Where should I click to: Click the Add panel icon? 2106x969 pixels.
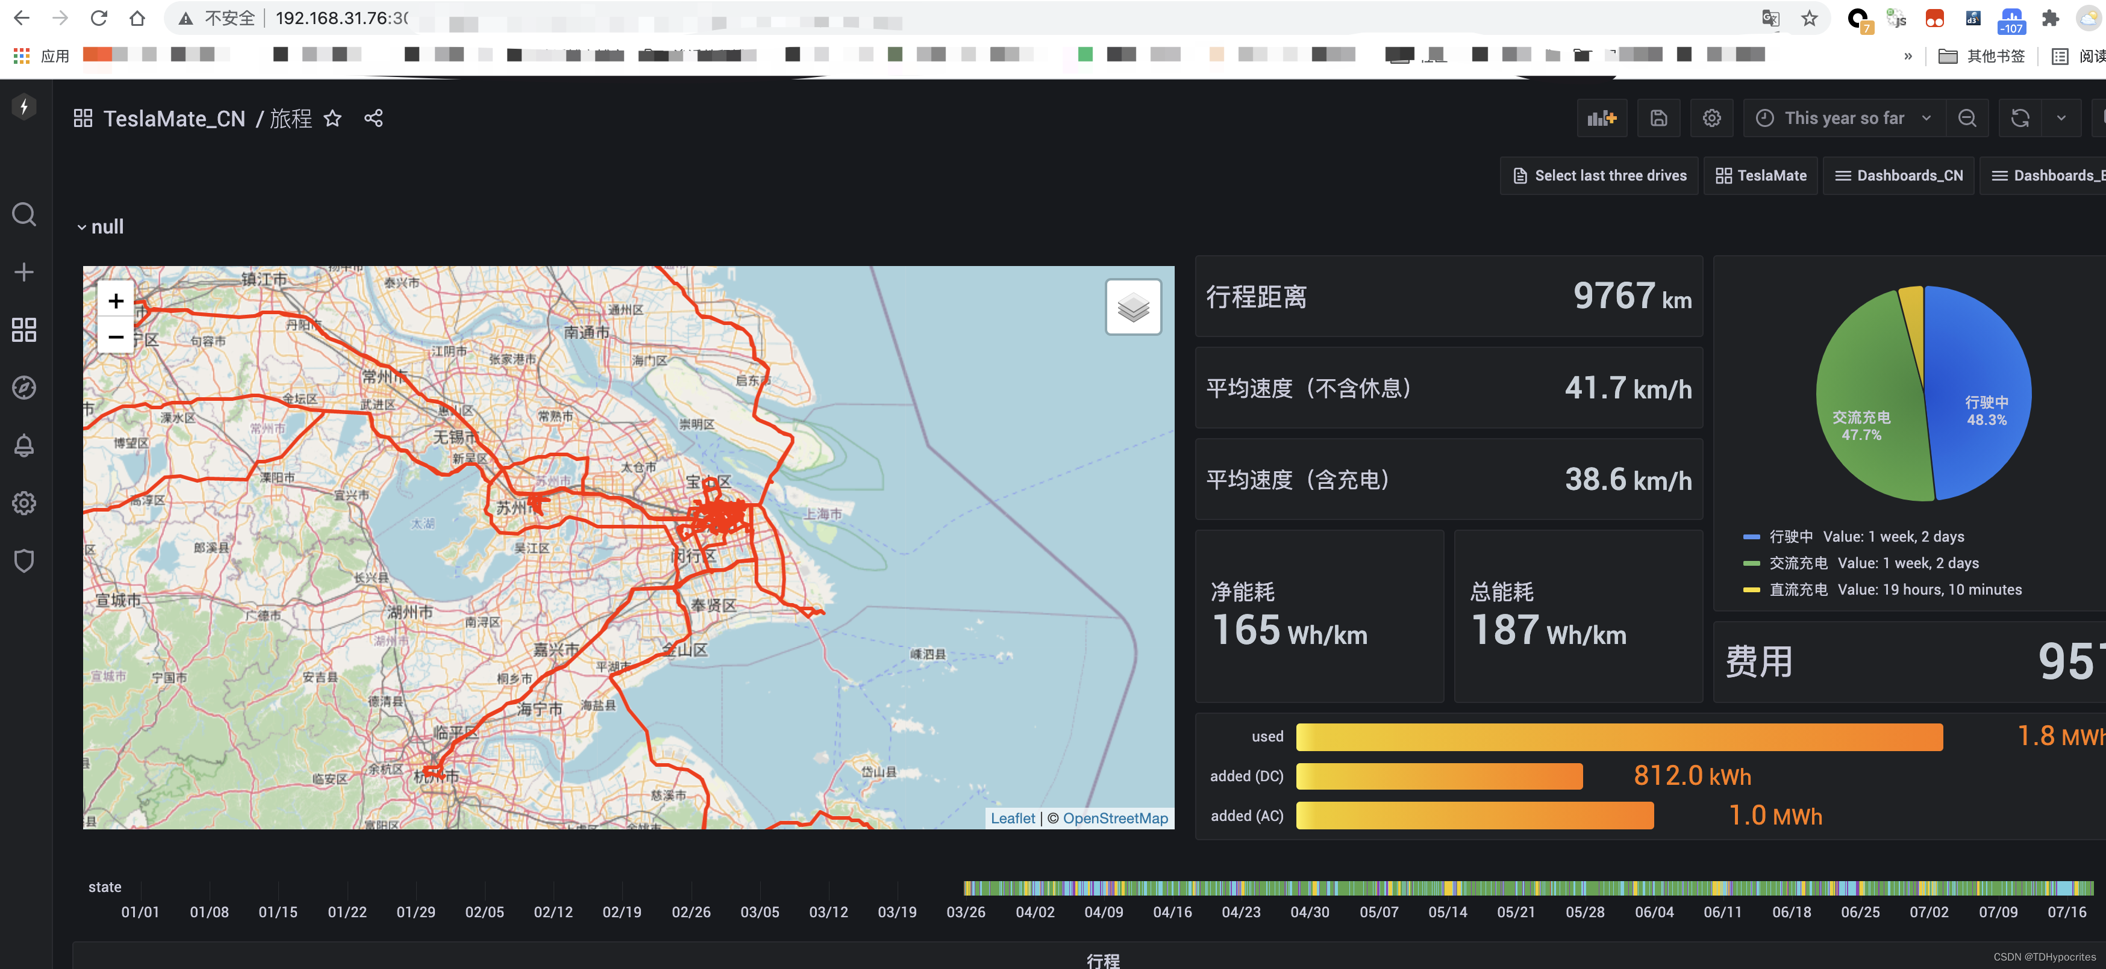point(1602,119)
